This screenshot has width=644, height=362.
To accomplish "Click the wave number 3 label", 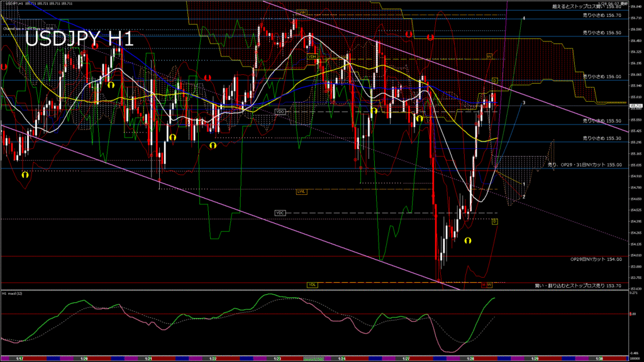I will 524,102.
